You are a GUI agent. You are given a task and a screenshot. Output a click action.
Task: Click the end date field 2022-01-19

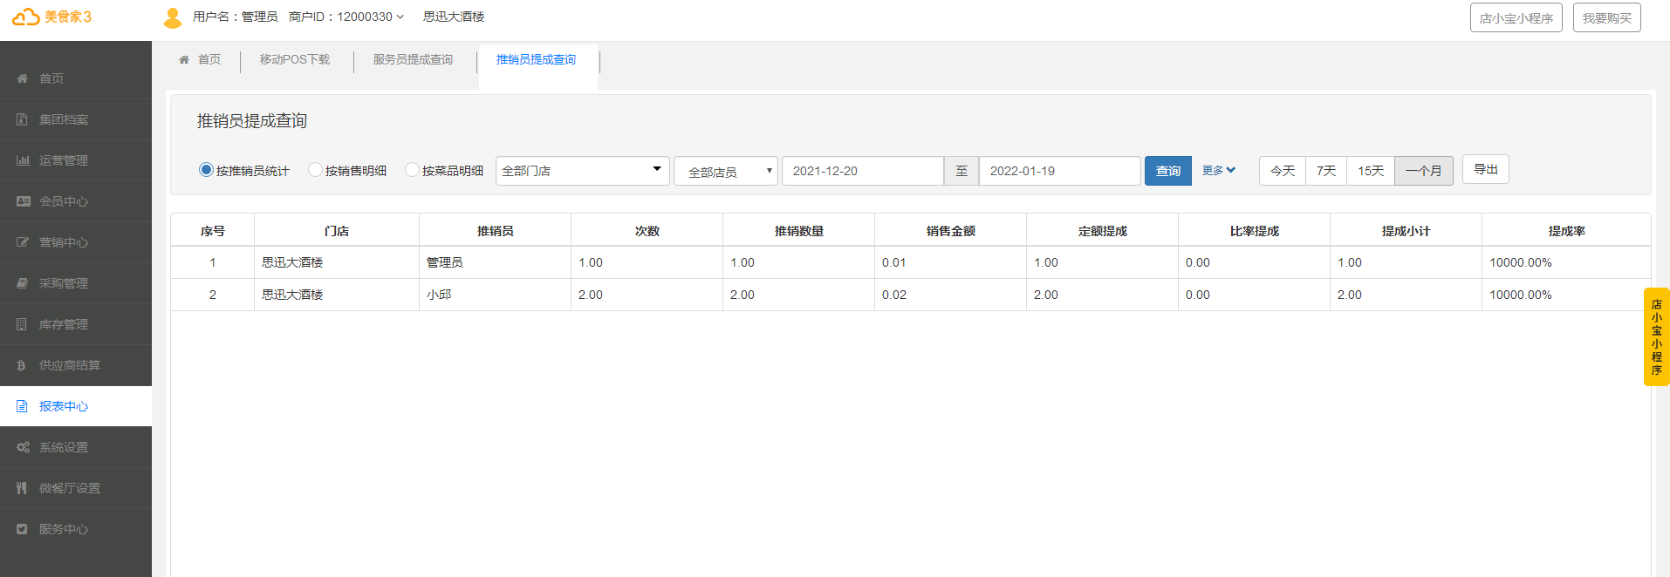[1059, 171]
